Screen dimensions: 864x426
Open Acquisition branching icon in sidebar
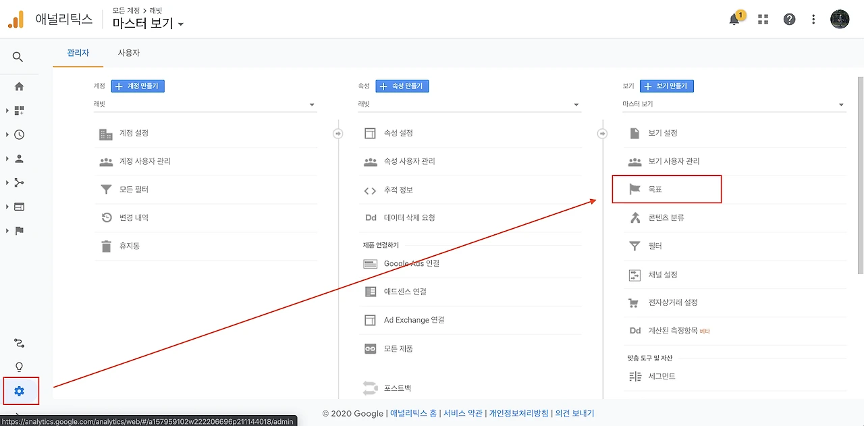(x=19, y=182)
